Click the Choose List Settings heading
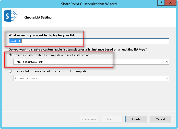Screen dimensions: 178x129 coord(39,18)
